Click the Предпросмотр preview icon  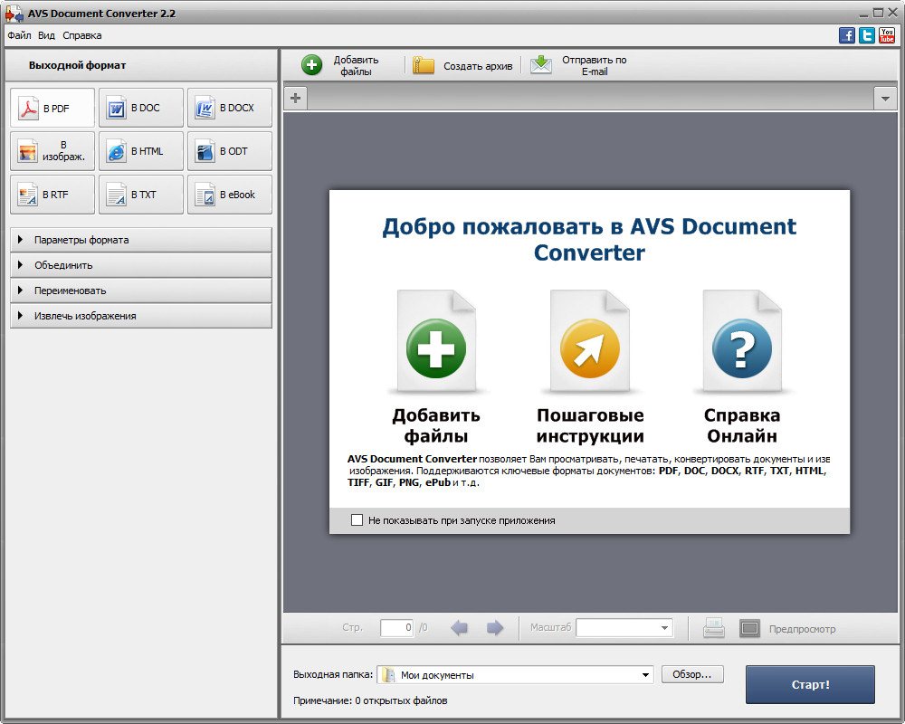pos(749,628)
